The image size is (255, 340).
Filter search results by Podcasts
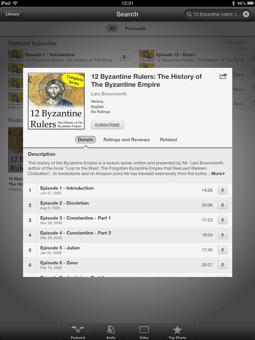pyautogui.click(x=135, y=29)
